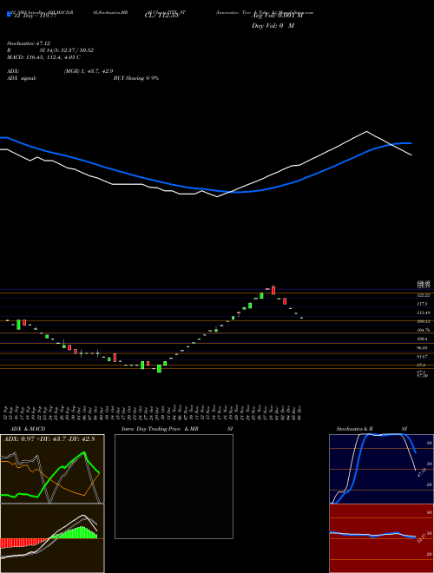Click the lowest green candlestick at the chart bottom
Viewport: 434px width, 573px height.
coord(159,368)
